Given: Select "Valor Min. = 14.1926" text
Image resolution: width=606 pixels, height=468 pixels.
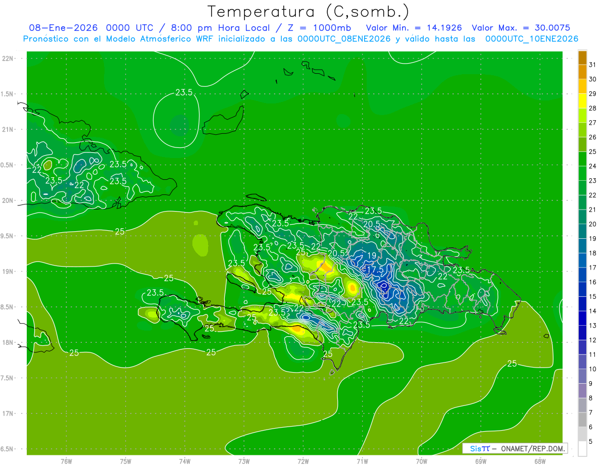Looking at the screenshot, I should coord(414,28).
